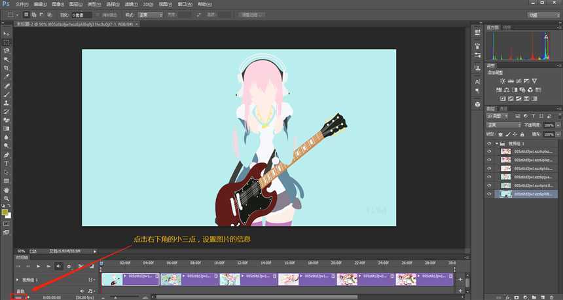Open the 滤镜 menu
563x300 pixels.
pyautogui.click(x=131, y=5)
